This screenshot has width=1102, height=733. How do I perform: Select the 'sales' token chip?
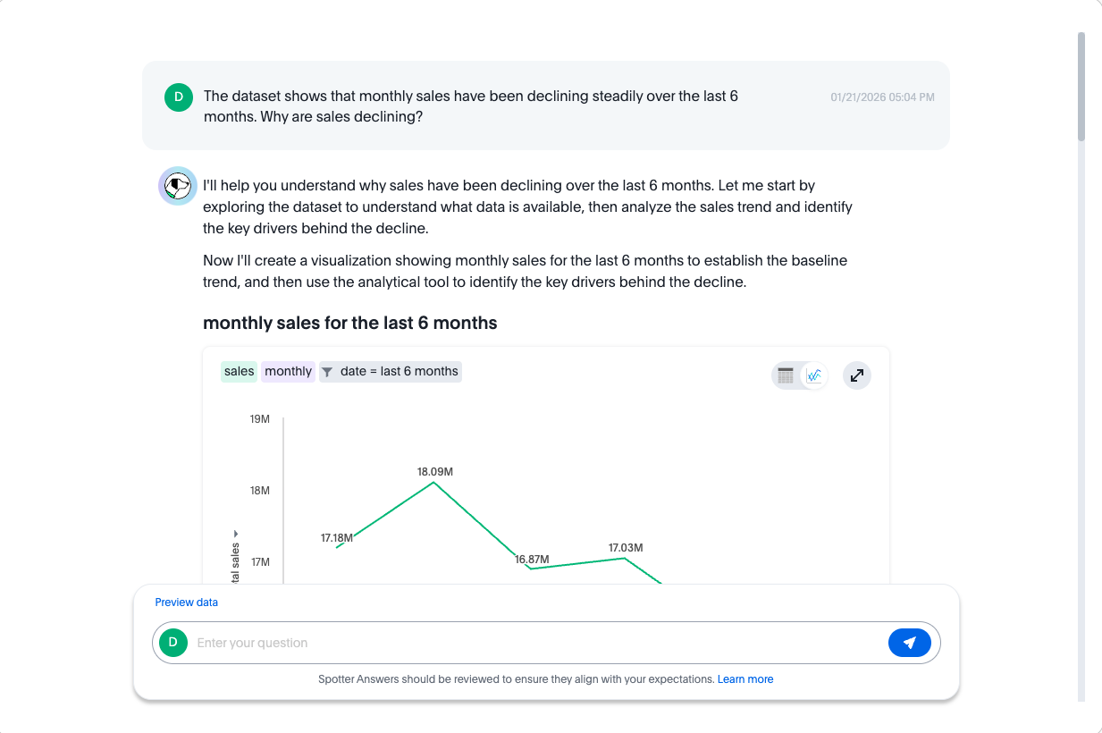tap(238, 371)
